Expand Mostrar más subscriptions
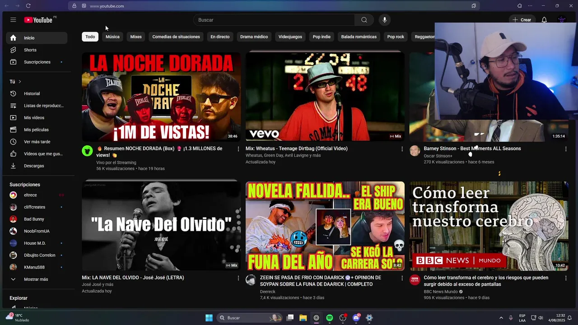This screenshot has width=578, height=325. 37,279
